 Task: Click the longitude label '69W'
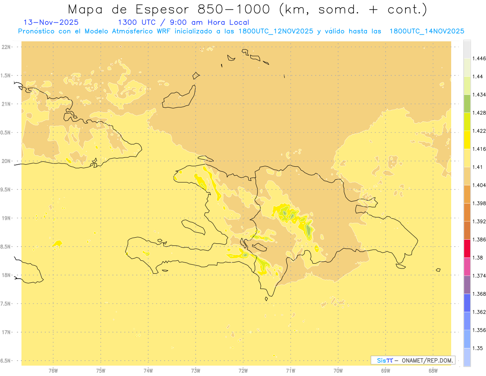386,370
